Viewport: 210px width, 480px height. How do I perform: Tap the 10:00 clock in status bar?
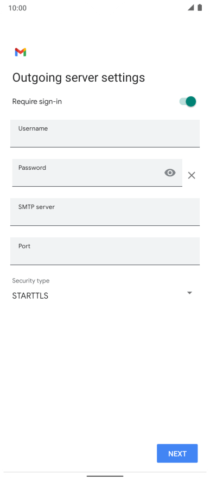(17, 8)
